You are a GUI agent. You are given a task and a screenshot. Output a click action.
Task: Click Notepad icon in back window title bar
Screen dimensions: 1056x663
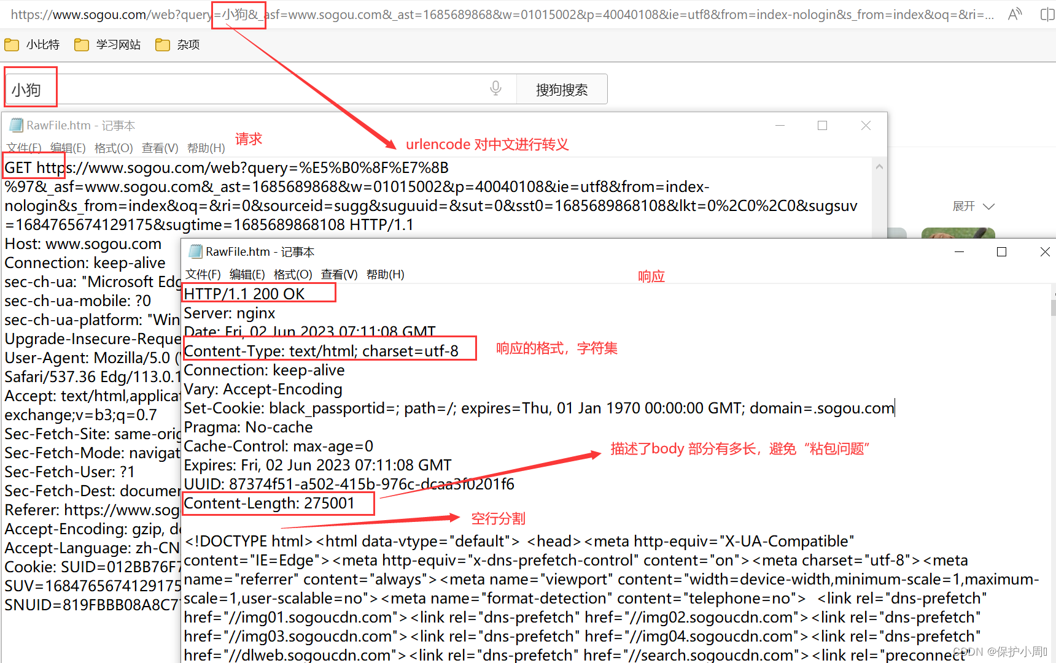16,125
